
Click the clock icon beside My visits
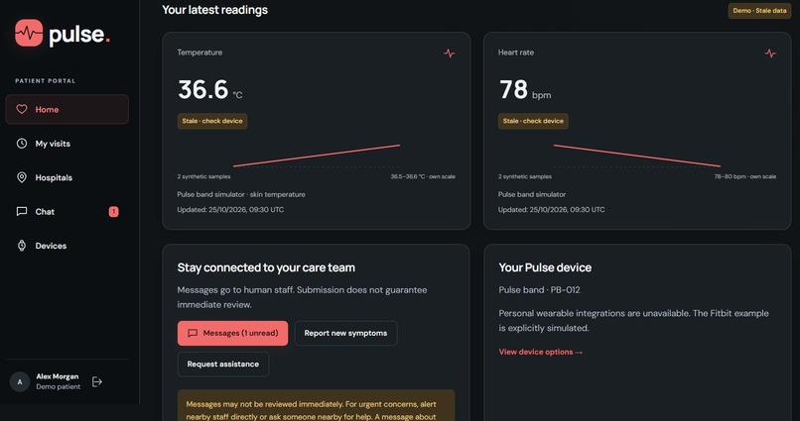tap(22, 143)
